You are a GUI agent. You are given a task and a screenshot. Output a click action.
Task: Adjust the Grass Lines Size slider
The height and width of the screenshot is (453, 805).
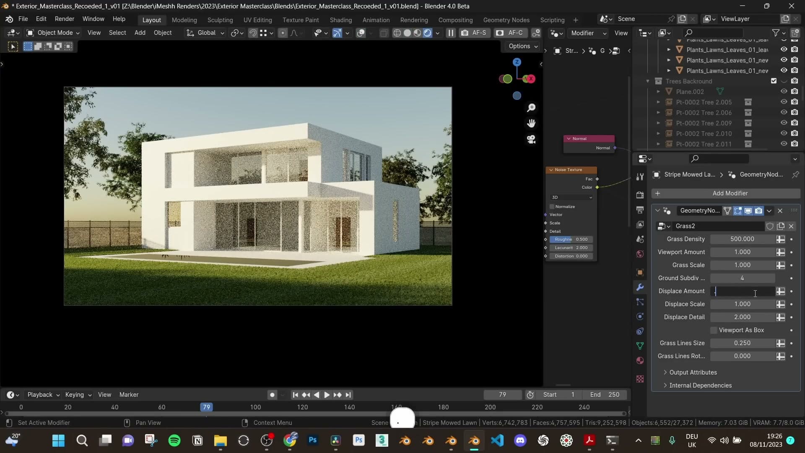tap(742, 343)
